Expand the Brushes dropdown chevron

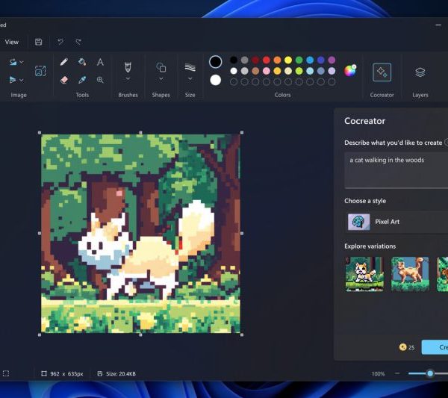(128, 78)
